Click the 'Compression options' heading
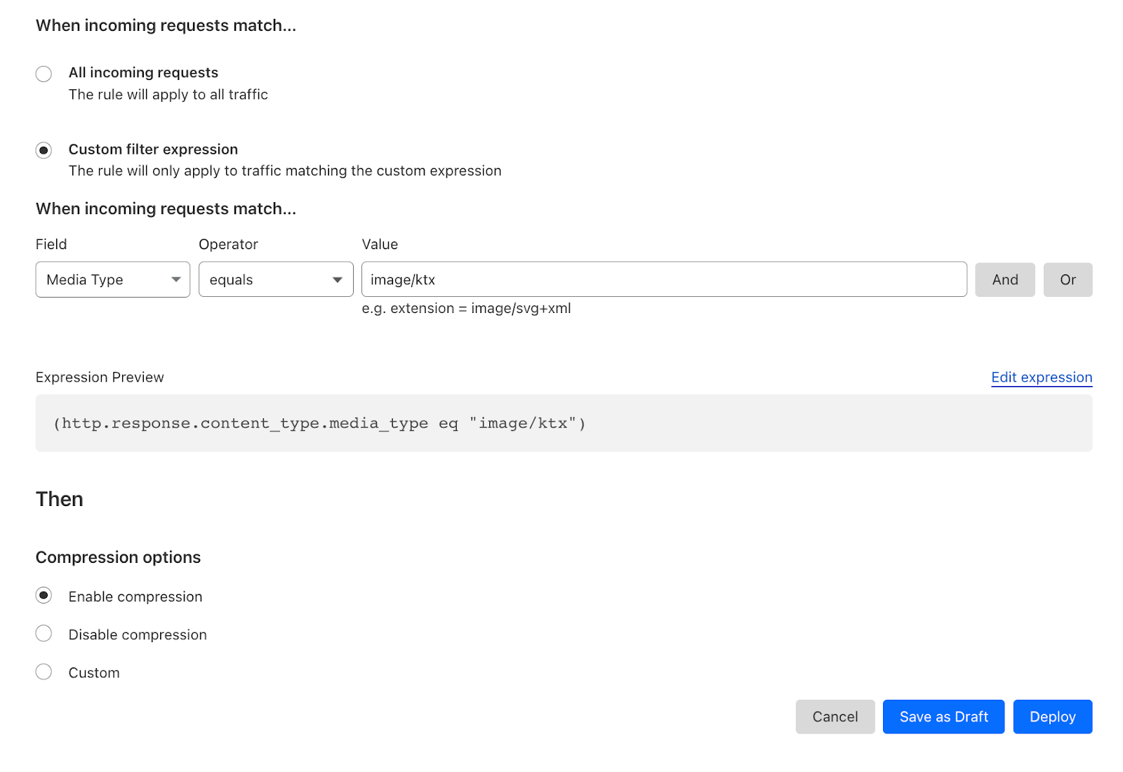Screen dimensions: 1123x772 coord(118,557)
